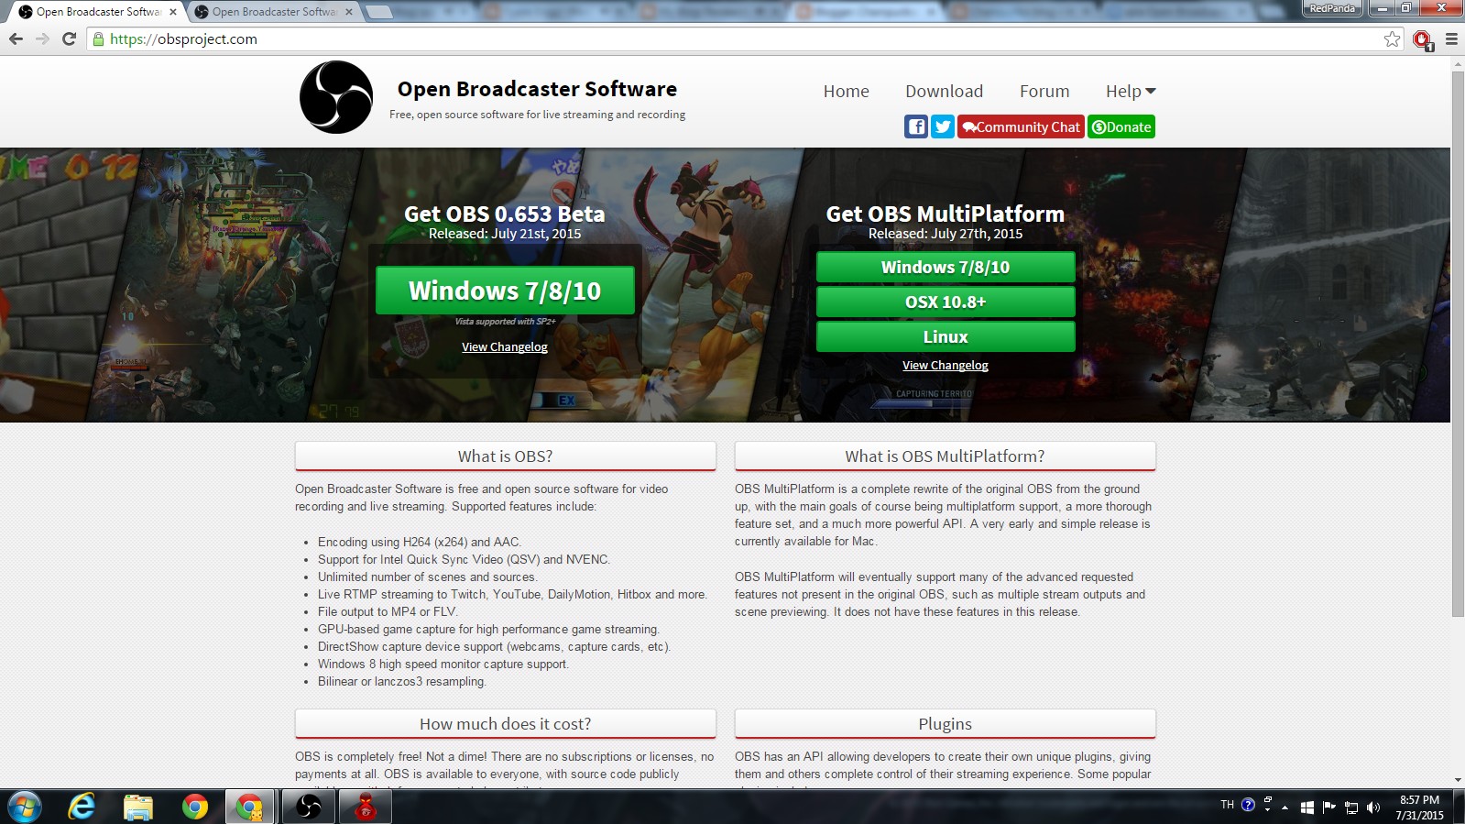Click the browser forward arrow

pyautogui.click(x=42, y=38)
